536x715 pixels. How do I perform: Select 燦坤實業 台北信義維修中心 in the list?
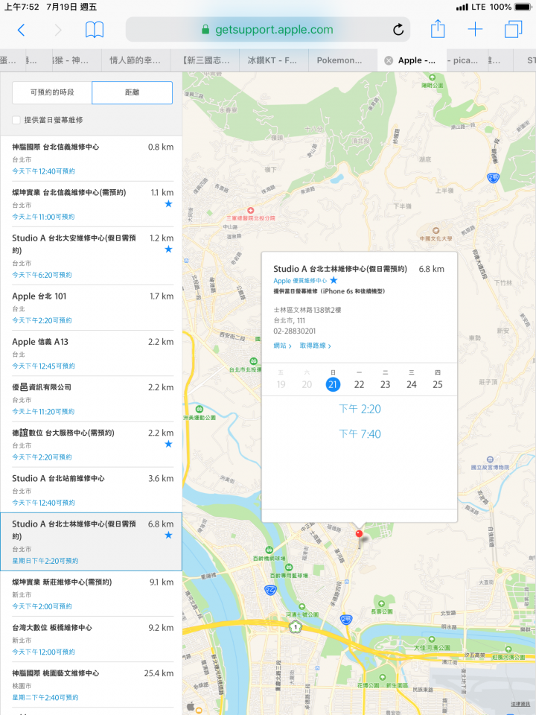click(x=91, y=204)
